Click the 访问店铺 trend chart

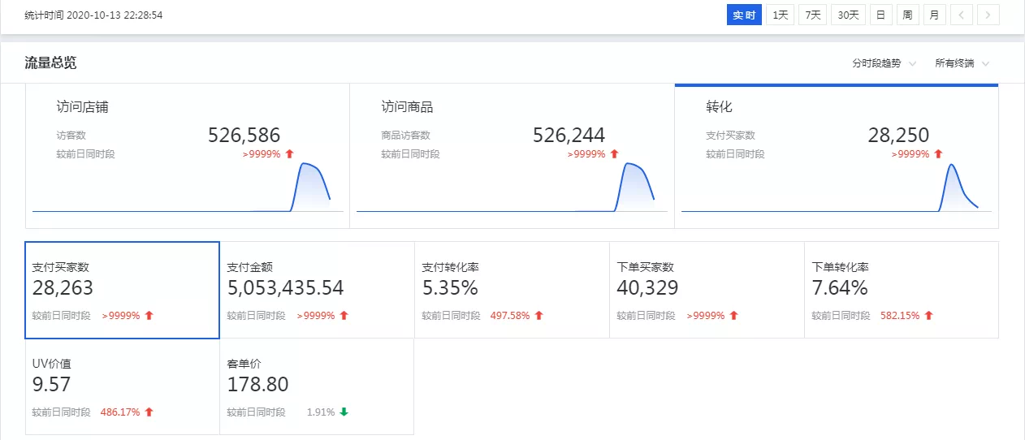coord(188,188)
